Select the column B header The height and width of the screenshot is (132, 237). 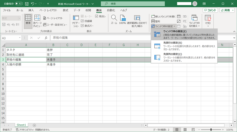[53, 45]
